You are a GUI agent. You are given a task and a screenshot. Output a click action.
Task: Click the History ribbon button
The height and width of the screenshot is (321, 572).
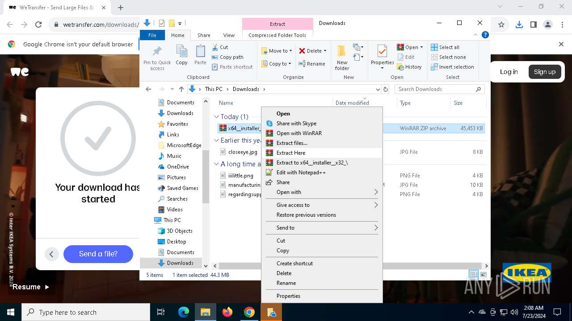pos(409,67)
